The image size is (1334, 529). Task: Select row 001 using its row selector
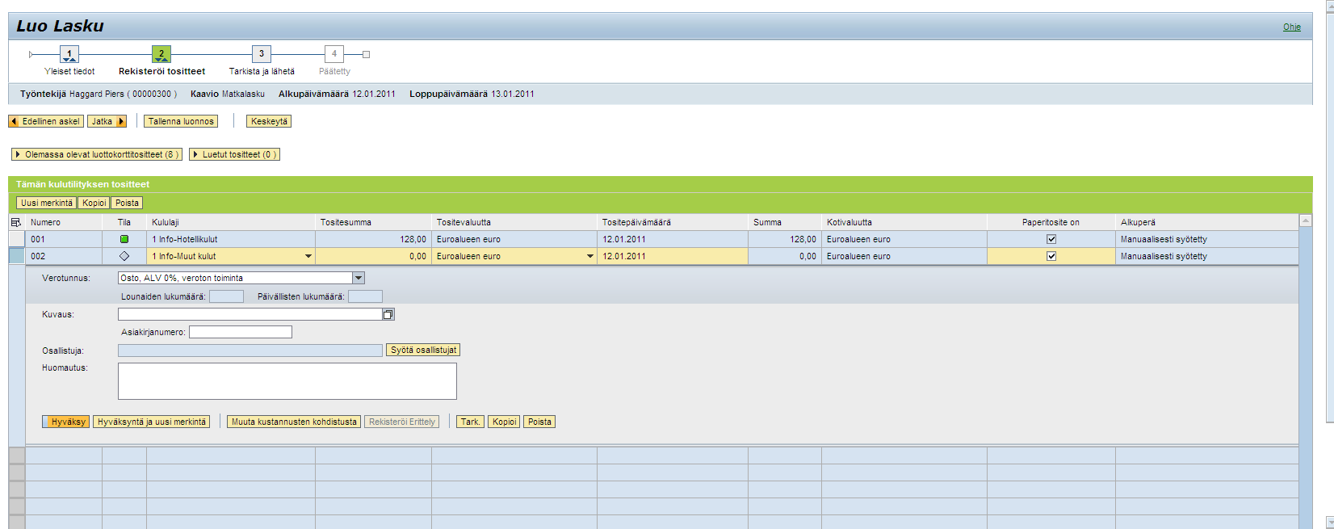(16, 239)
